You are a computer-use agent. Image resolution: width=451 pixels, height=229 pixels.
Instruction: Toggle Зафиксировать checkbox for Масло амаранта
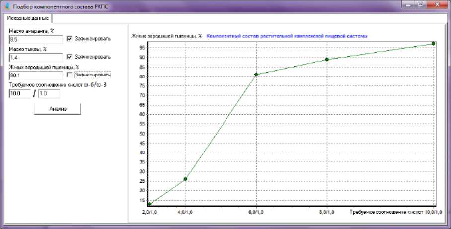pyautogui.click(x=69, y=39)
